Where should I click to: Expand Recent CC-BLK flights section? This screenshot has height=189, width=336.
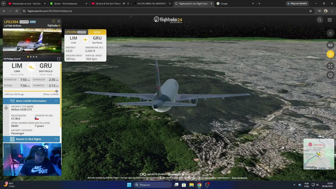31,139
